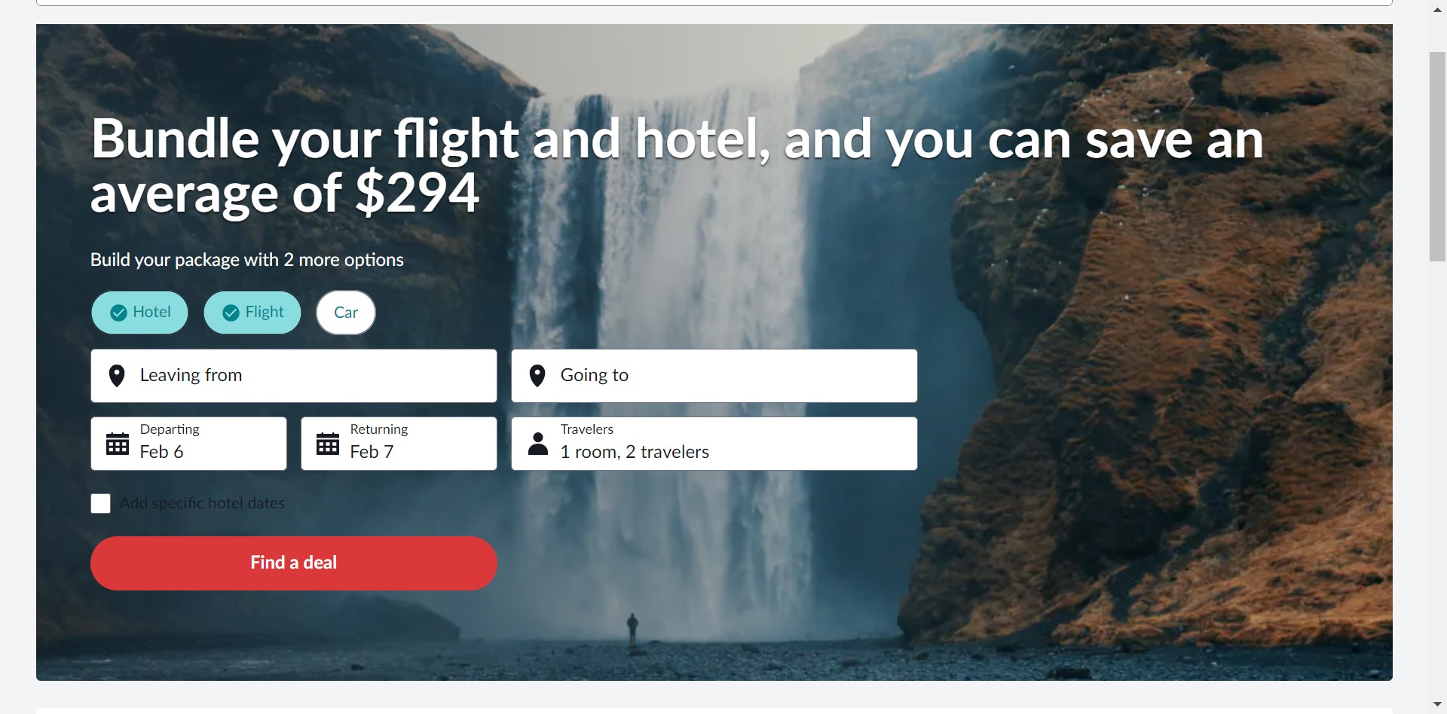
Task: Focus the Going to input field
Action: click(x=714, y=376)
